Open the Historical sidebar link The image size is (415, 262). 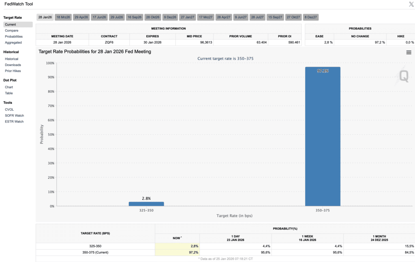(x=12, y=59)
